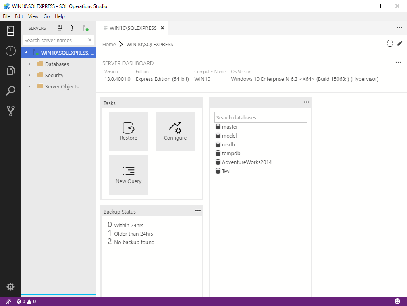This screenshot has width=407, height=306.
Task: Click the pencil edit dashboard icon
Action: coord(399,44)
